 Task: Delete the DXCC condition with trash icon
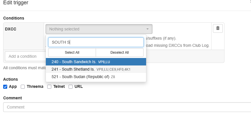pos(218,28)
